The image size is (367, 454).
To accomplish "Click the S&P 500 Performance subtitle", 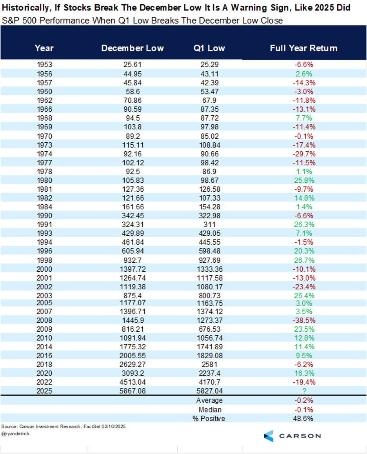I will (x=142, y=20).
